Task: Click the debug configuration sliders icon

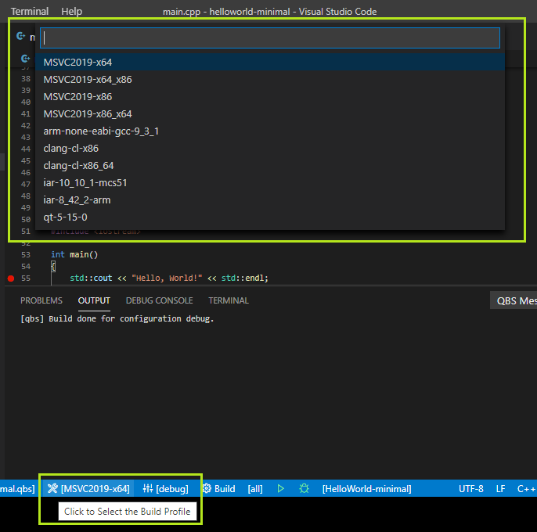Action: 147,489
